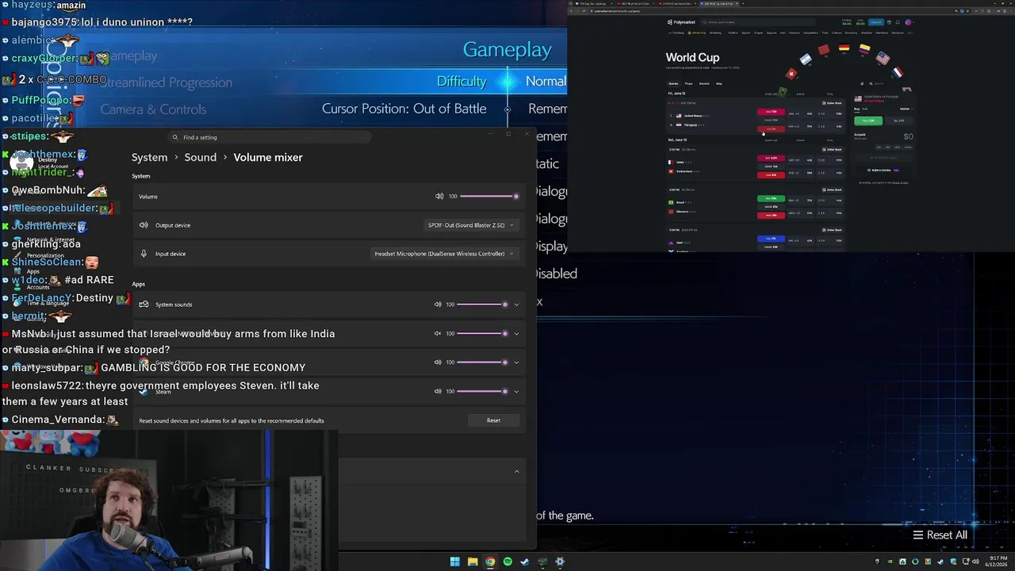Viewport: 1015px width, 571px height.
Task: Open Spotify from the taskbar
Action: pos(507,561)
